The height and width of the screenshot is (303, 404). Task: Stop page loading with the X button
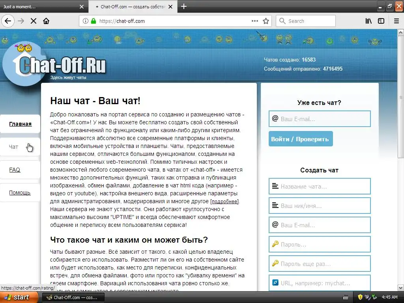point(34,21)
